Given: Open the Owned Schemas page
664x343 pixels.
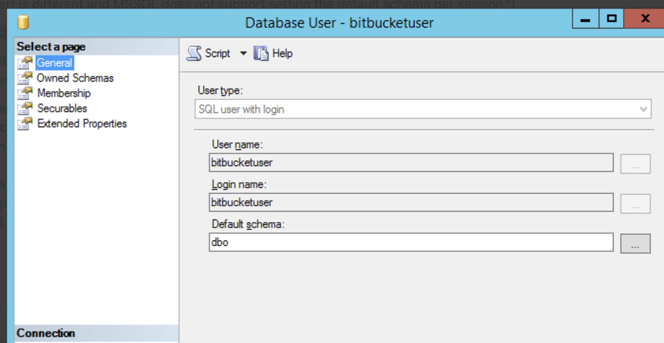Looking at the screenshot, I should [75, 78].
